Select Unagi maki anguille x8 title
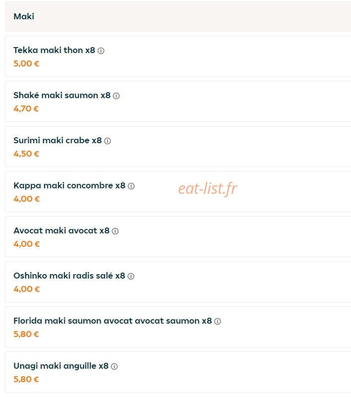 [x=61, y=366]
